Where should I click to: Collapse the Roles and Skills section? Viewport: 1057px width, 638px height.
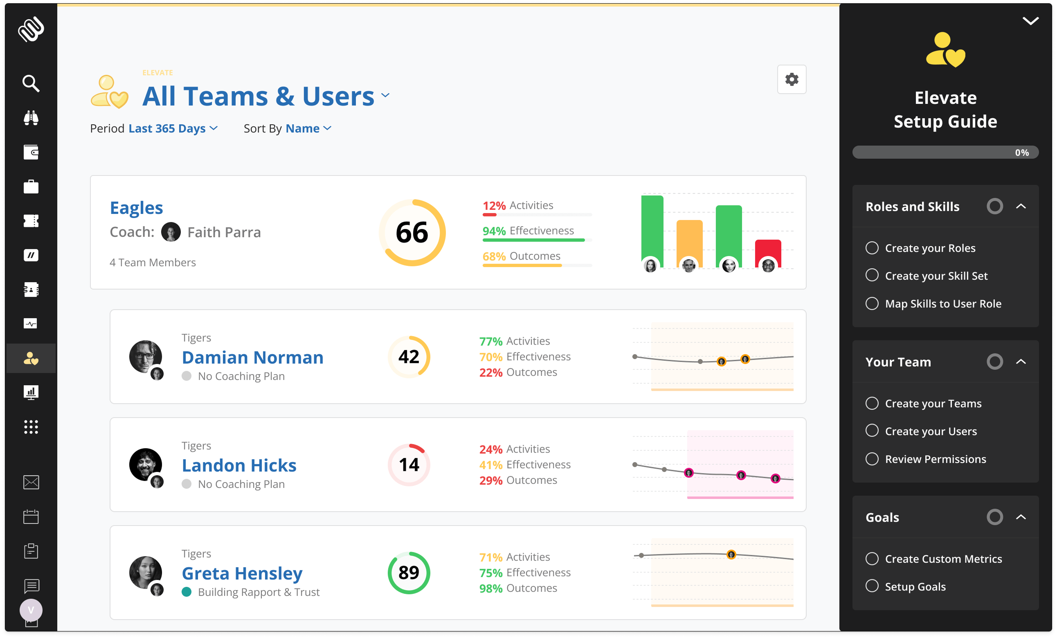[1021, 206]
